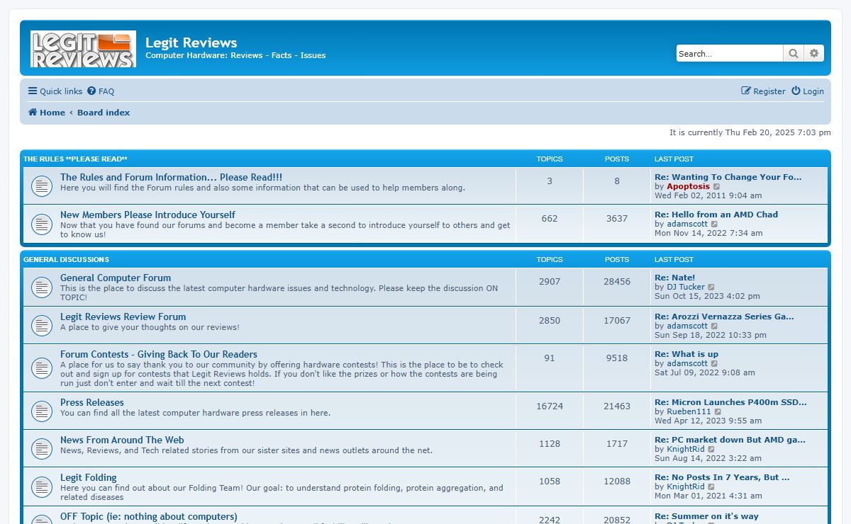Open OFF Topic forum
851x524 pixels.
tap(149, 516)
